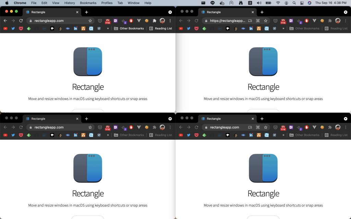Click the https address field in top-right window

[236, 21]
